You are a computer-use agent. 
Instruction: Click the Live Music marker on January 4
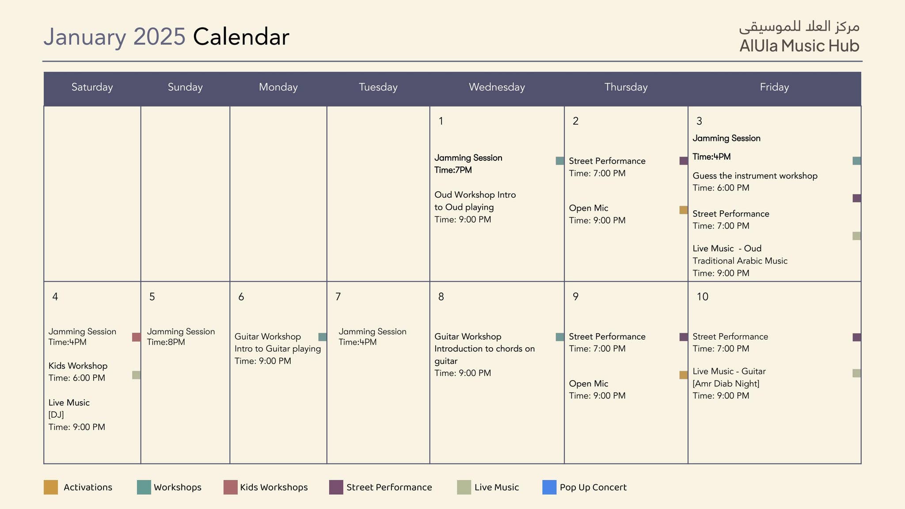pyautogui.click(x=136, y=375)
